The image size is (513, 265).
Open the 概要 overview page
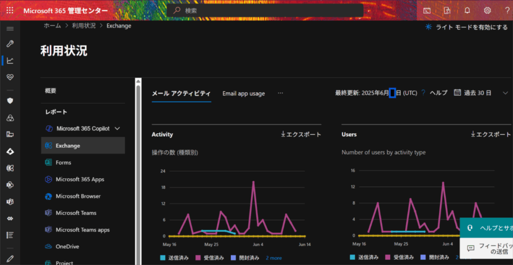(x=51, y=91)
